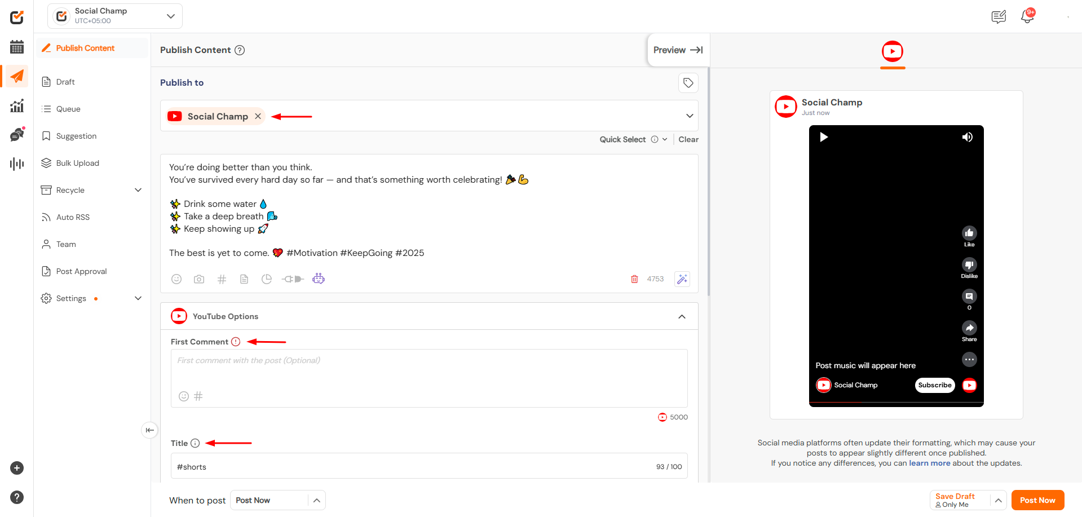Image resolution: width=1082 pixels, height=517 pixels.
Task: Open Publish Content in sidebar
Action: [92, 48]
